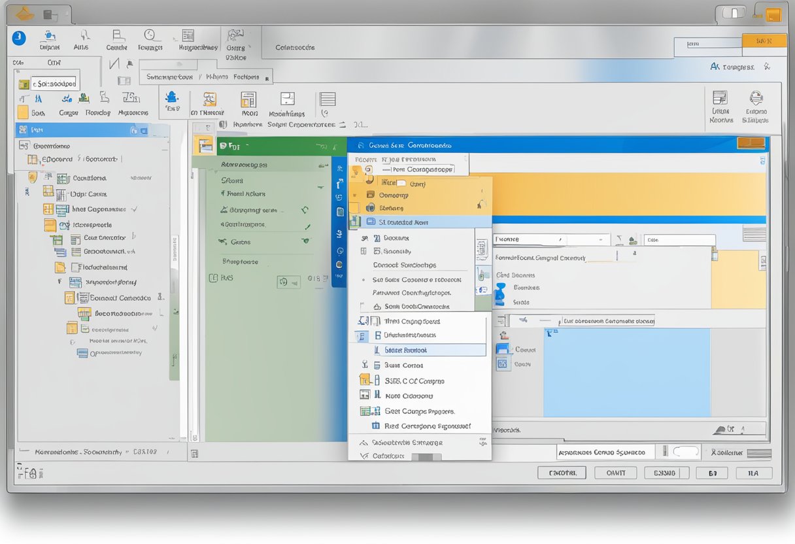The height and width of the screenshot is (544, 795).
Task: Click the printer icon at far right of ribbon
Action: pos(756,99)
